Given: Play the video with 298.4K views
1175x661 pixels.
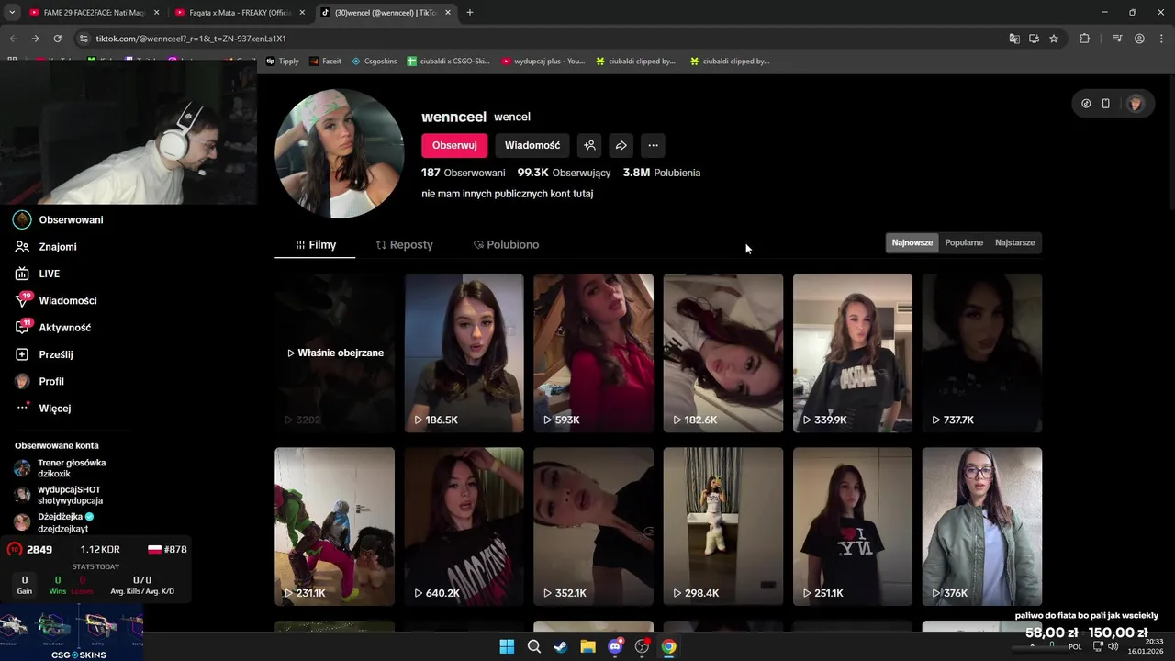Looking at the screenshot, I should tap(723, 526).
